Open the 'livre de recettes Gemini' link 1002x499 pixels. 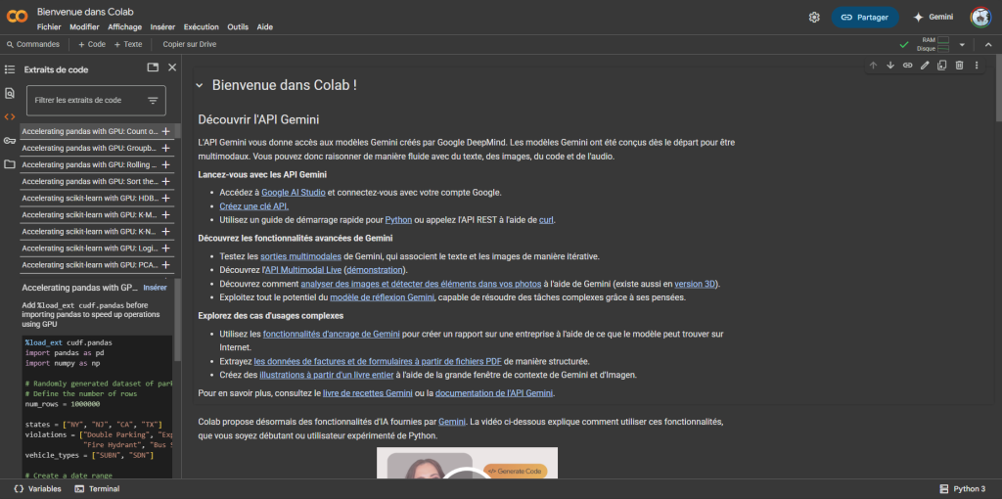point(368,393)
